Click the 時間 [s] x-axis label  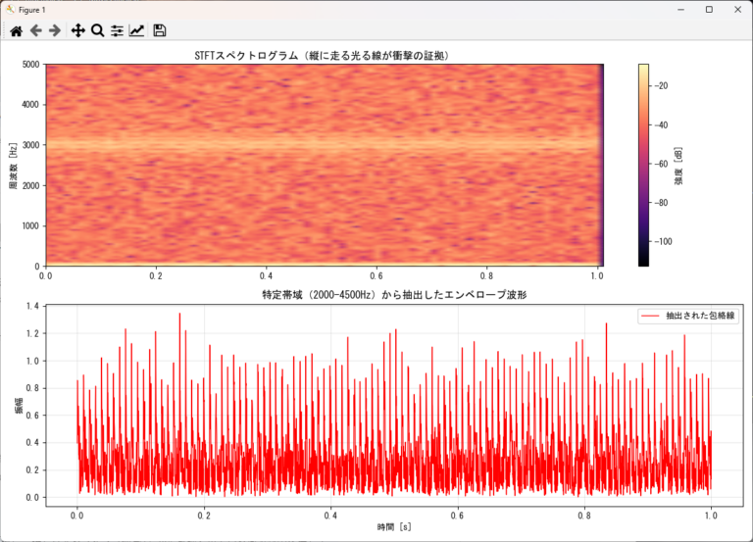click(394, 527)
